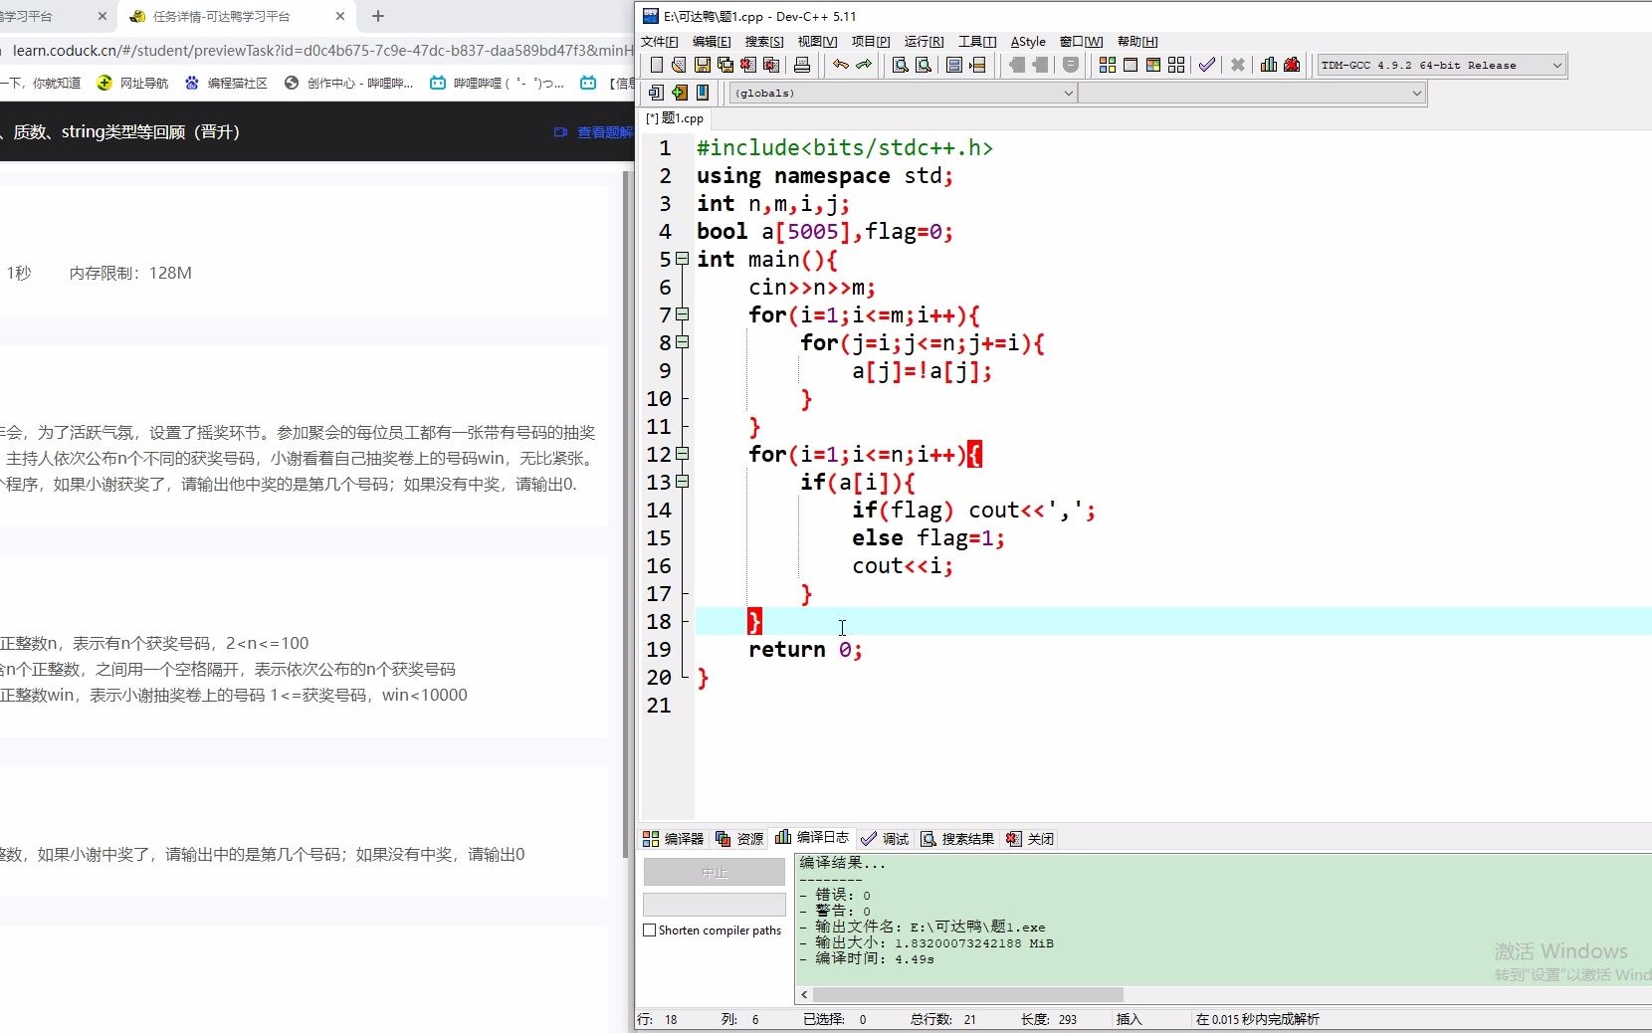Click the New file icon in Dev-C++ toolbar

[x=656, y=65]
